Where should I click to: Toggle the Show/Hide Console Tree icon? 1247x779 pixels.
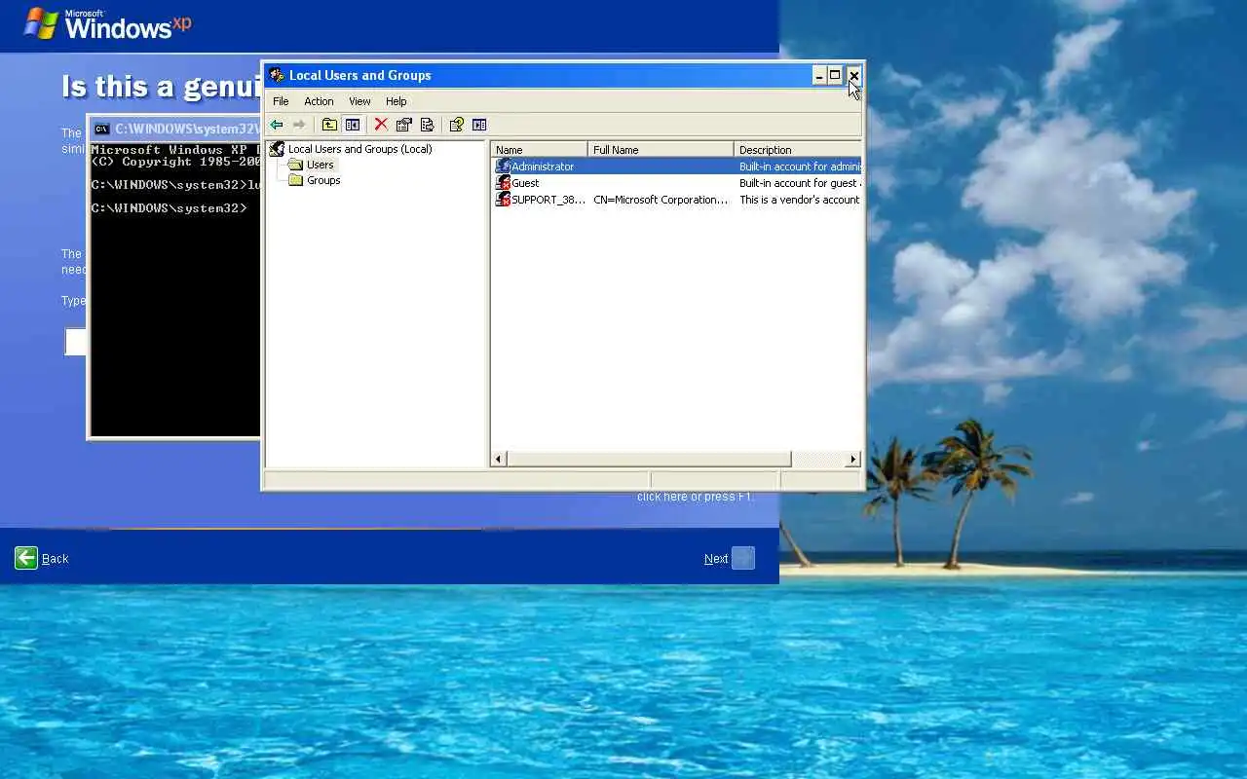coord(353,125)
